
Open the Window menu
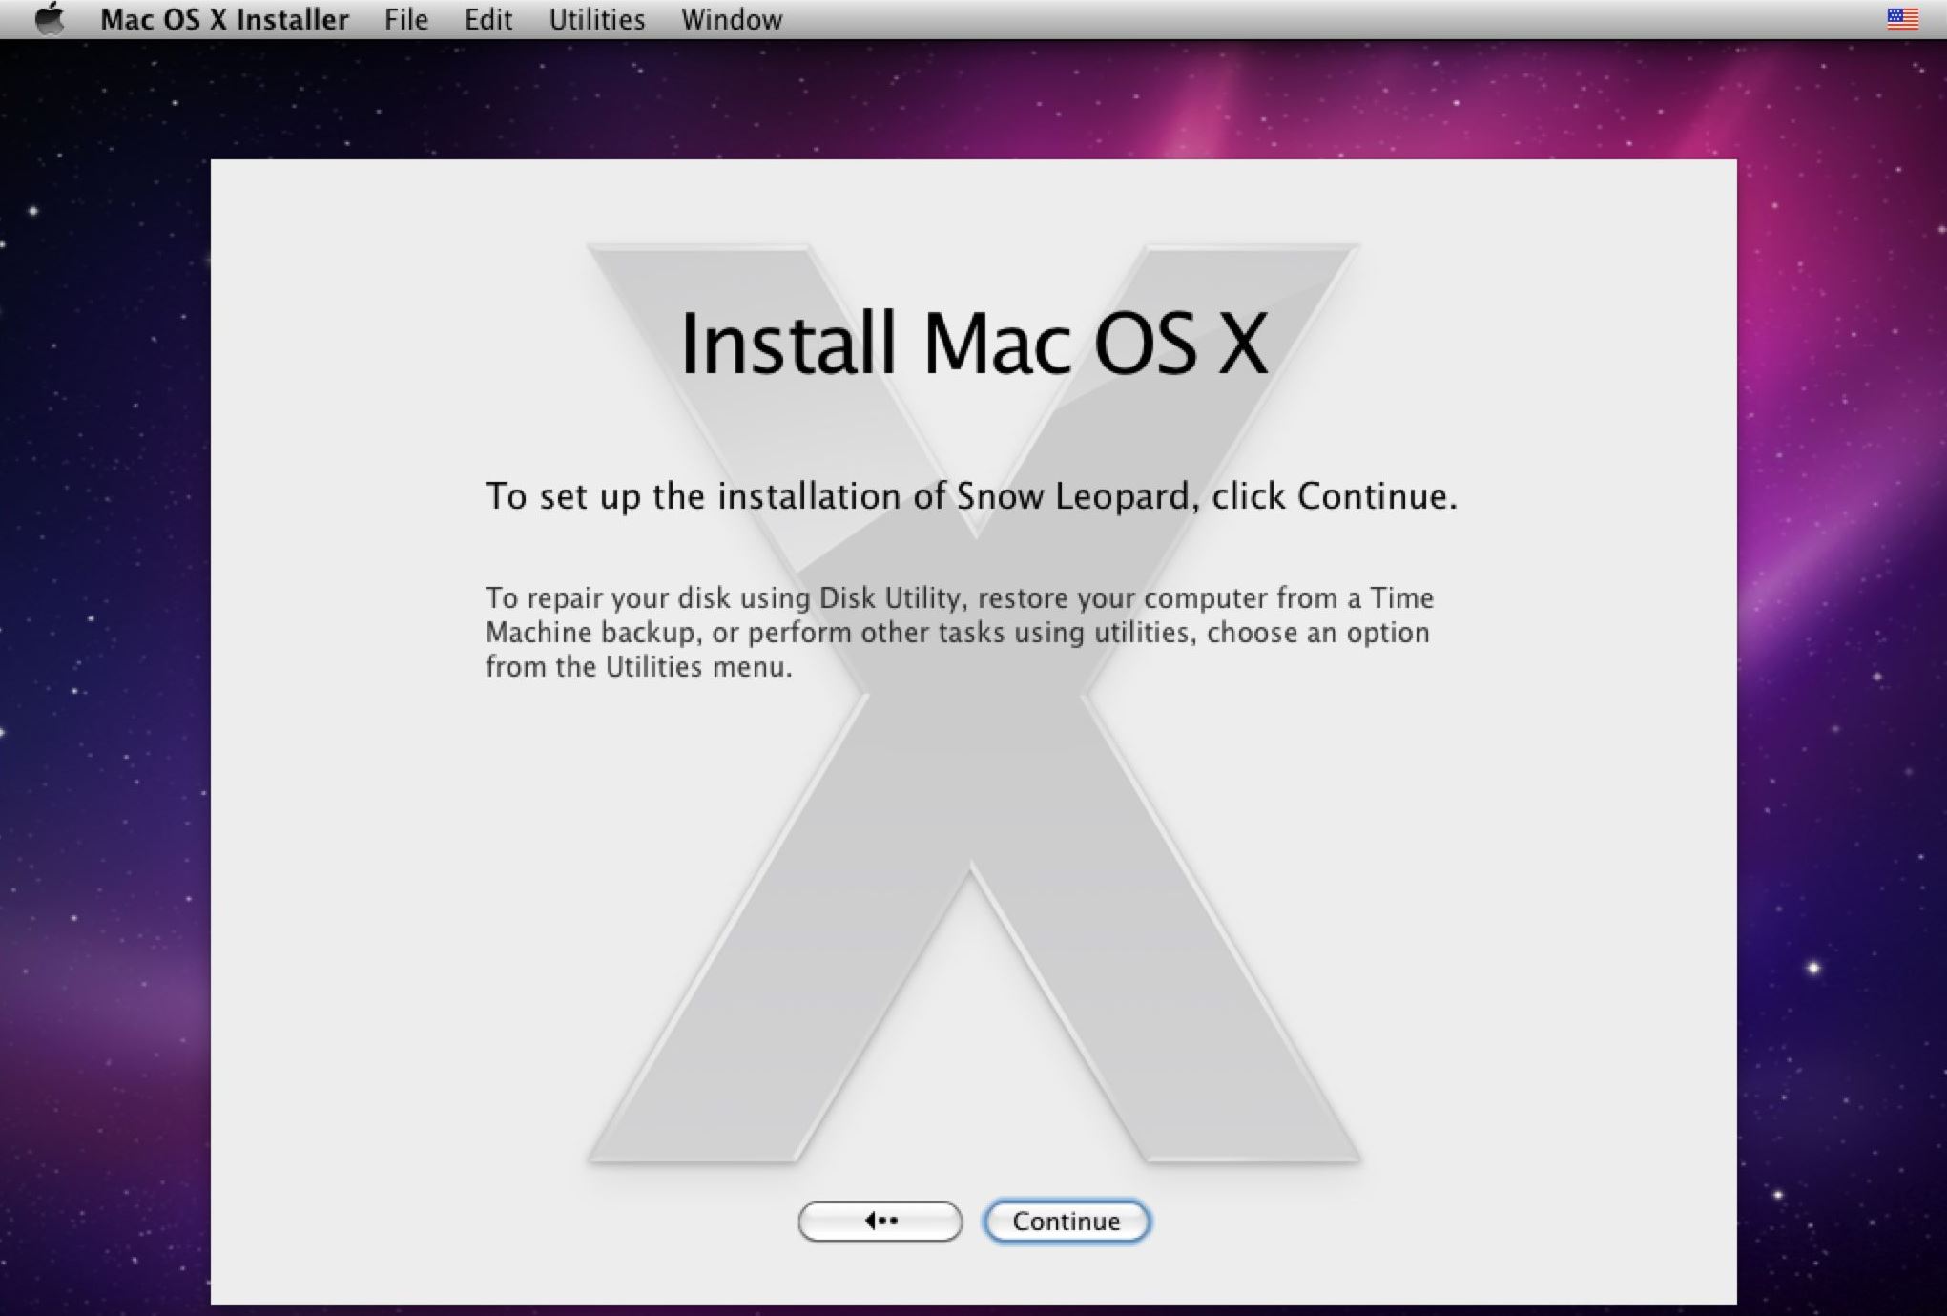731,19
